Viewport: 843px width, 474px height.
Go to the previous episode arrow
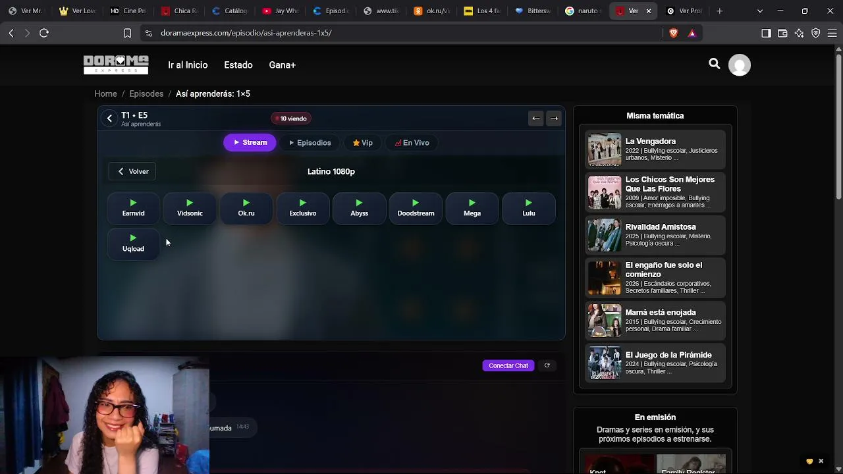click(x=536, y=118)
